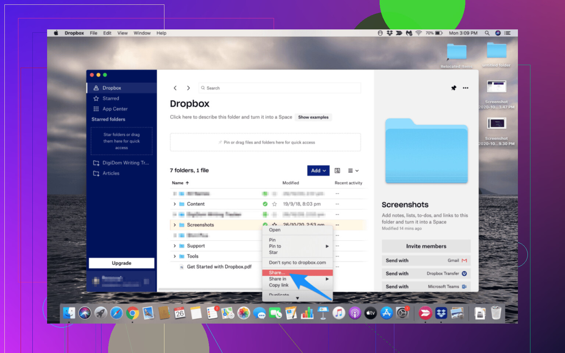Click the details panel toggle icon beside Add
Screen dimensions: 565x353
pos(337,171)
